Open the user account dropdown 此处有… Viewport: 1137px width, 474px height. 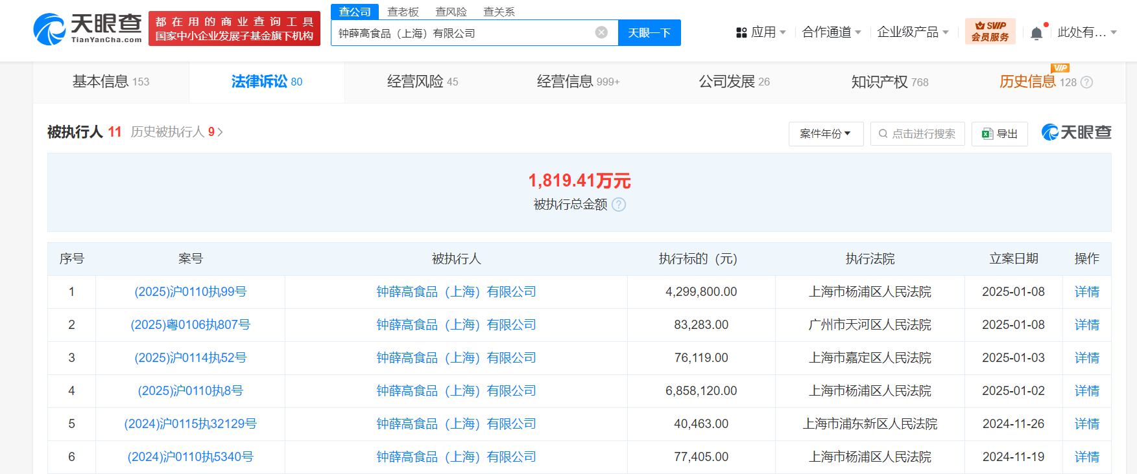(x=1086, y=32)
